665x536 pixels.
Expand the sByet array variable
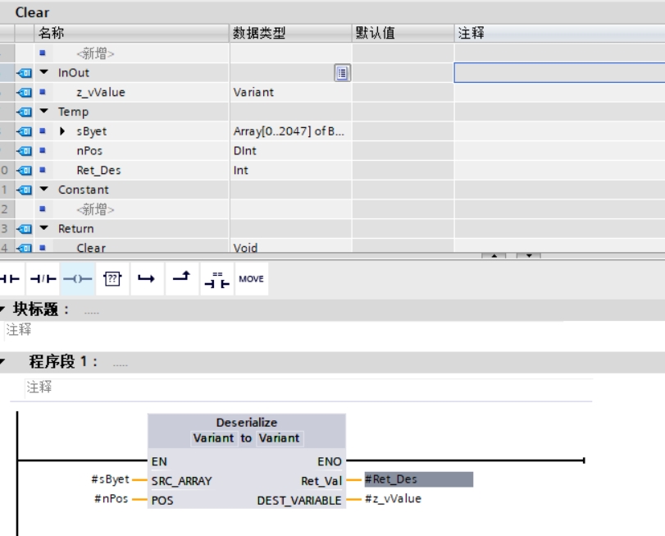tap(63, 131)
